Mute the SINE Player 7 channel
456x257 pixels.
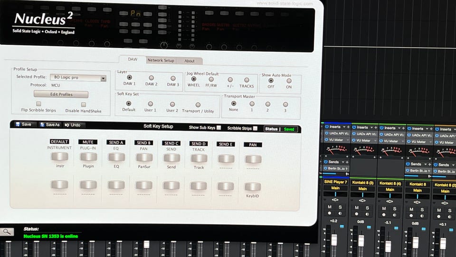click(330, 207)
